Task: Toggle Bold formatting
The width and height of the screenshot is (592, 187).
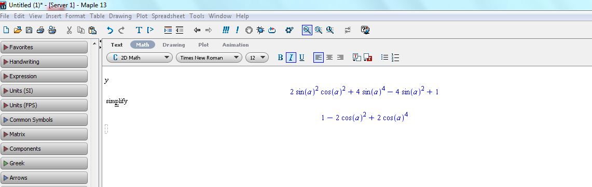Action: point(280,57)
